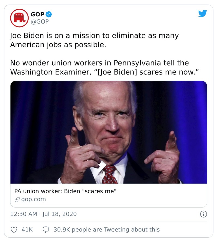Click the 41K likes count
This screenshot has width=218, height=242.
click(27, 229)
